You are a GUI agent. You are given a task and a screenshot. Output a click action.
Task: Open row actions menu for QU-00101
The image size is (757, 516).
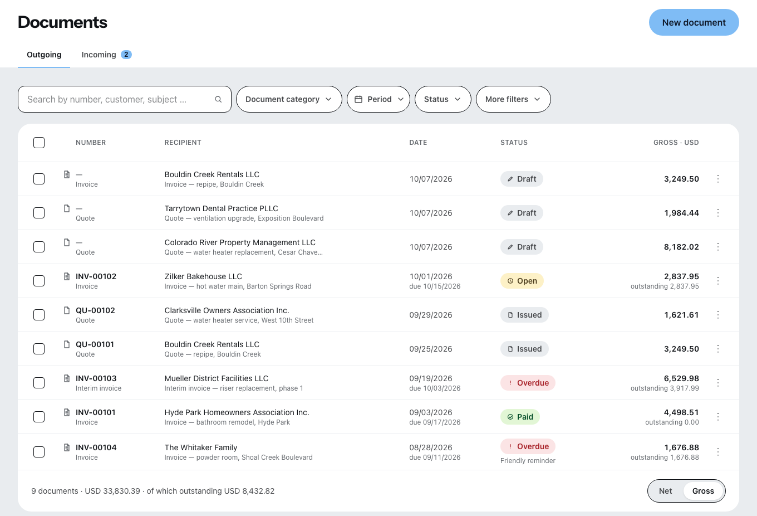point(718,349)
